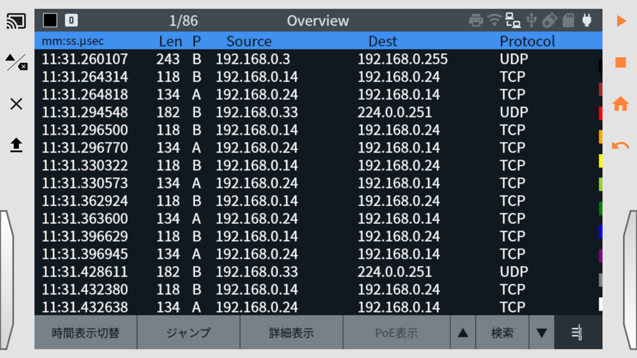Search downward with the down triangle
The height and width of the screenshot is (358, 637).
(542, 333)
